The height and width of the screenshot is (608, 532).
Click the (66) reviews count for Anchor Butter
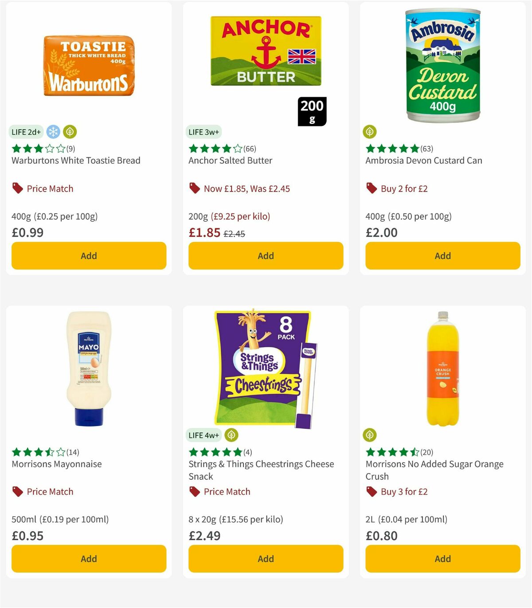coord(250,149)
